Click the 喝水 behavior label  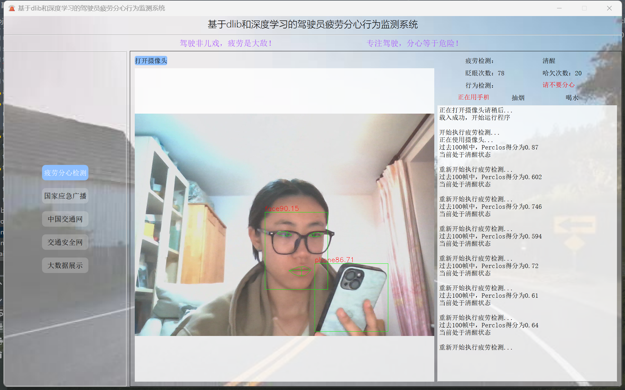(572, 98)
